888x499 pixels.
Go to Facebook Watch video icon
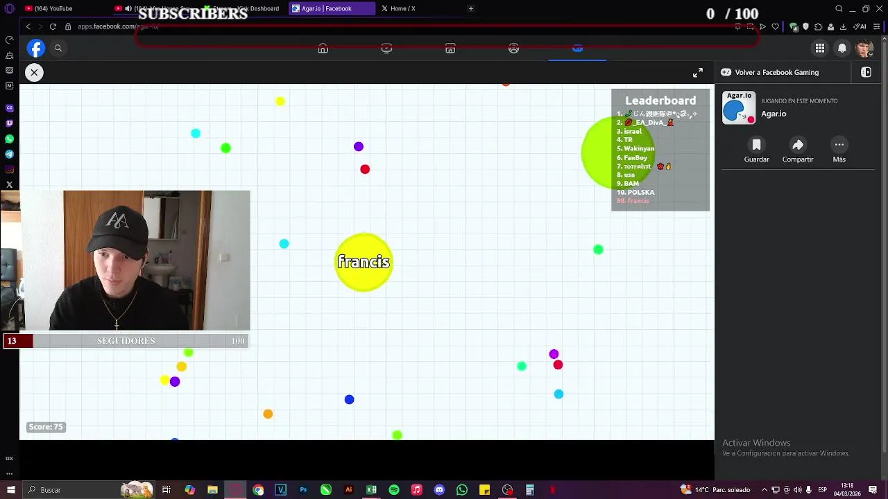point(386,49)
